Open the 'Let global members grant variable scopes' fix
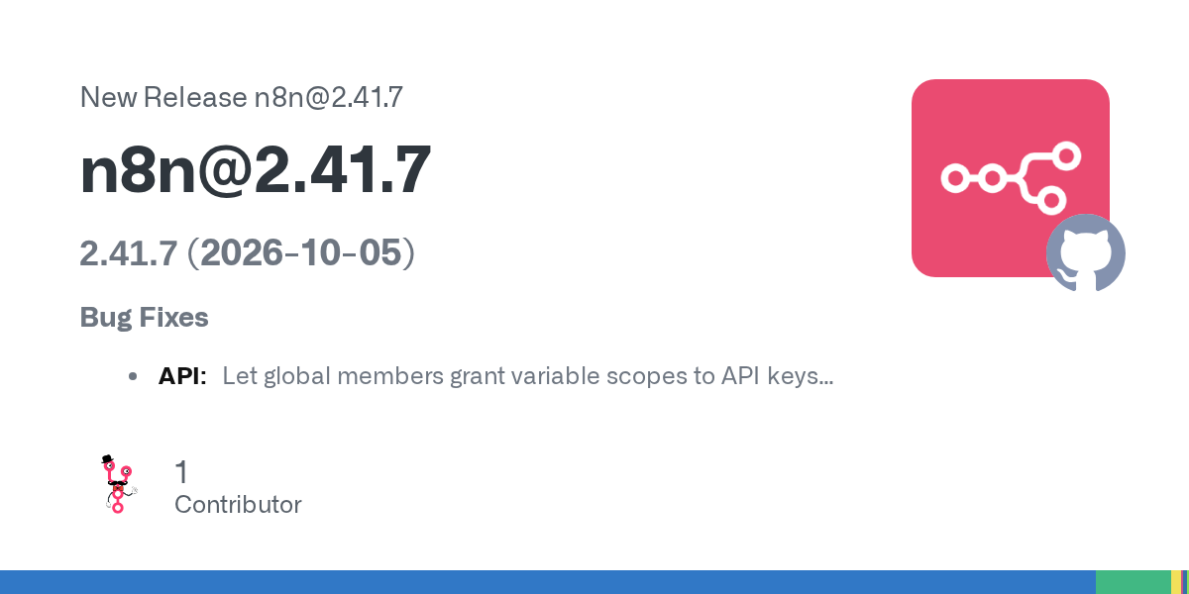Viewport: 1189px width, 594px height. (528, 376)
